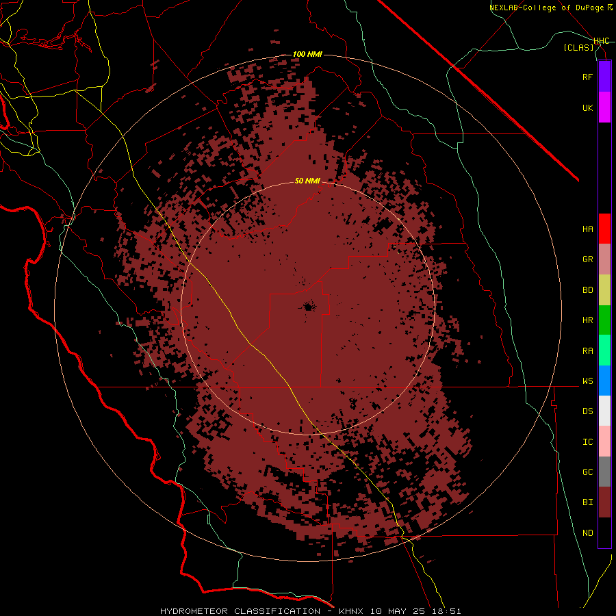616x616 pixels.
Task: Click the ND black legend swatch
Action: [x=604, y=532]
